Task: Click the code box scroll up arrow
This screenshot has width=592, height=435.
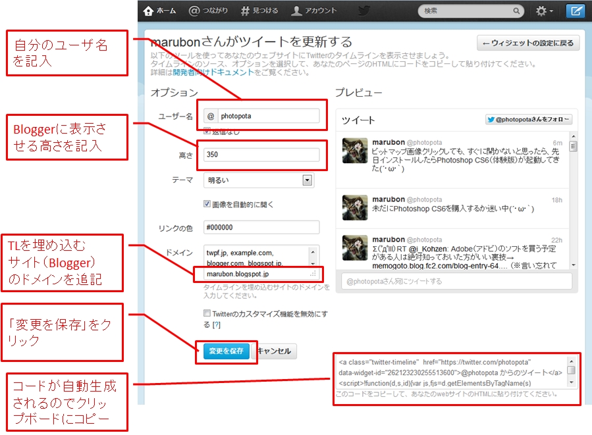Action: (x=571, y=361)
